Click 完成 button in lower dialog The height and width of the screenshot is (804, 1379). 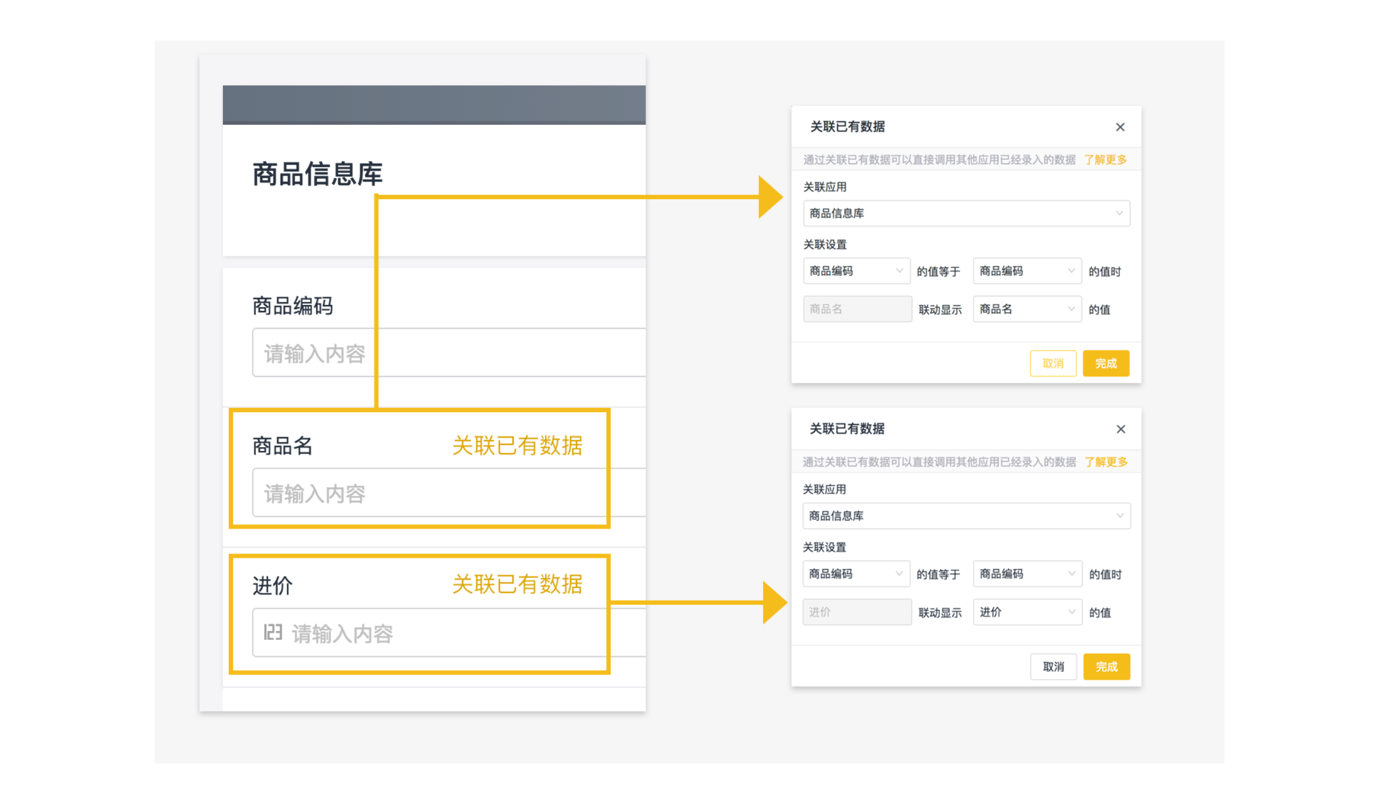coord(1106,667)
